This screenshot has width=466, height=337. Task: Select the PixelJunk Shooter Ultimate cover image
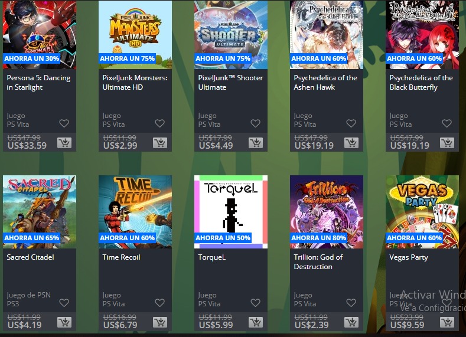(231, 35)
